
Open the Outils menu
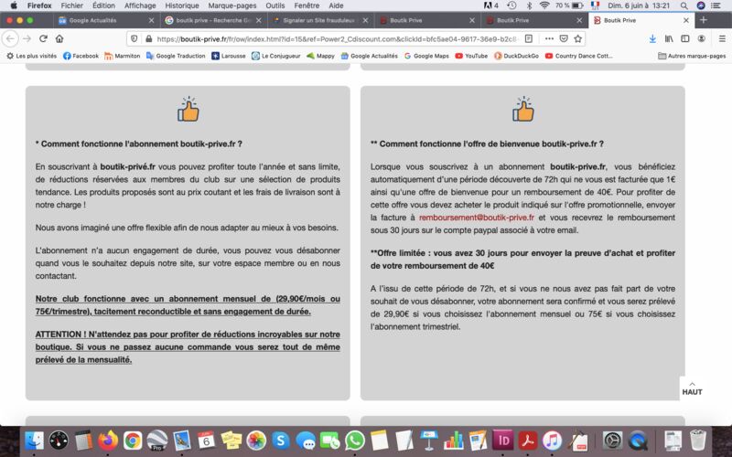coord(275,5)
